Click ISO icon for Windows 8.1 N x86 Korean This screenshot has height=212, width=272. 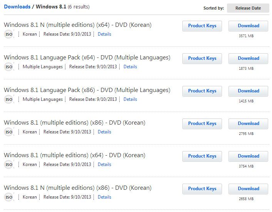click(x=9, y=197)
